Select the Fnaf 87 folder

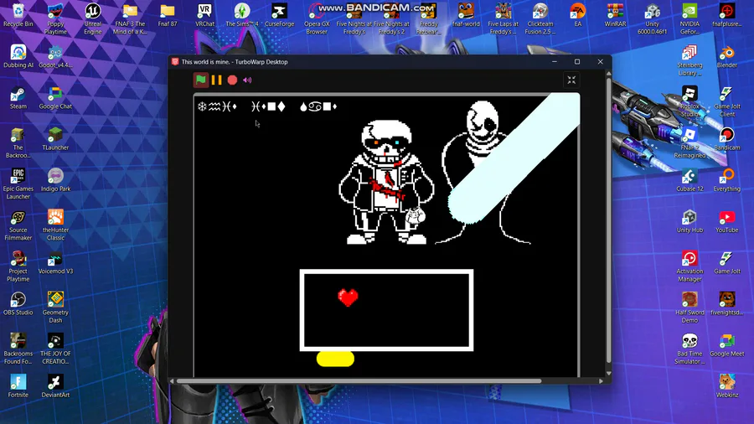tap(168, 15)
